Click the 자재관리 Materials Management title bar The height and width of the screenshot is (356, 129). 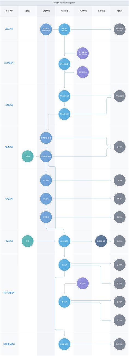pyautogui.click(x=64, y=3)
